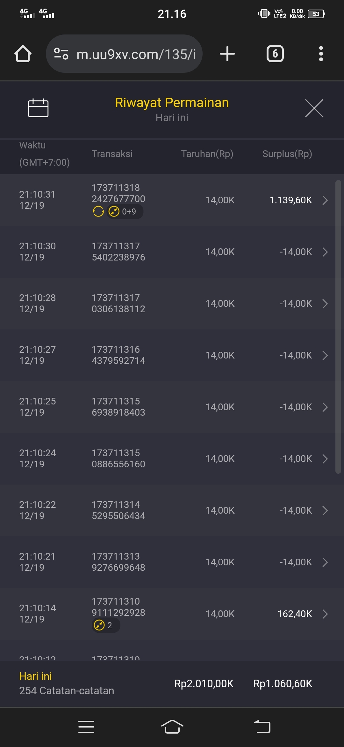Open the Android recent apps menu button
The height and width of the screenshot is (747, 344).
point(86,727)
